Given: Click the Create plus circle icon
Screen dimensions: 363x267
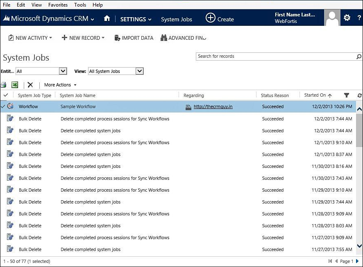Looking at the screenshot, I should point(211,18).
